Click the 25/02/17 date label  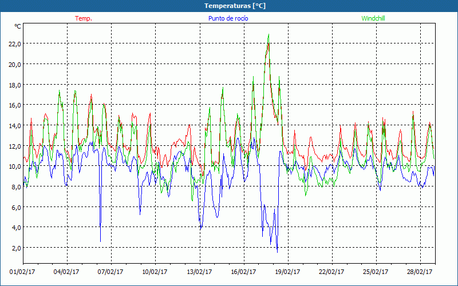coord(376,272)
